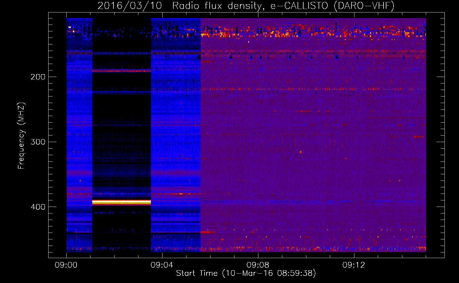This screenshot has width=459, height=283.
Task: Click the '400' frequency tick label
Action: 38,207
